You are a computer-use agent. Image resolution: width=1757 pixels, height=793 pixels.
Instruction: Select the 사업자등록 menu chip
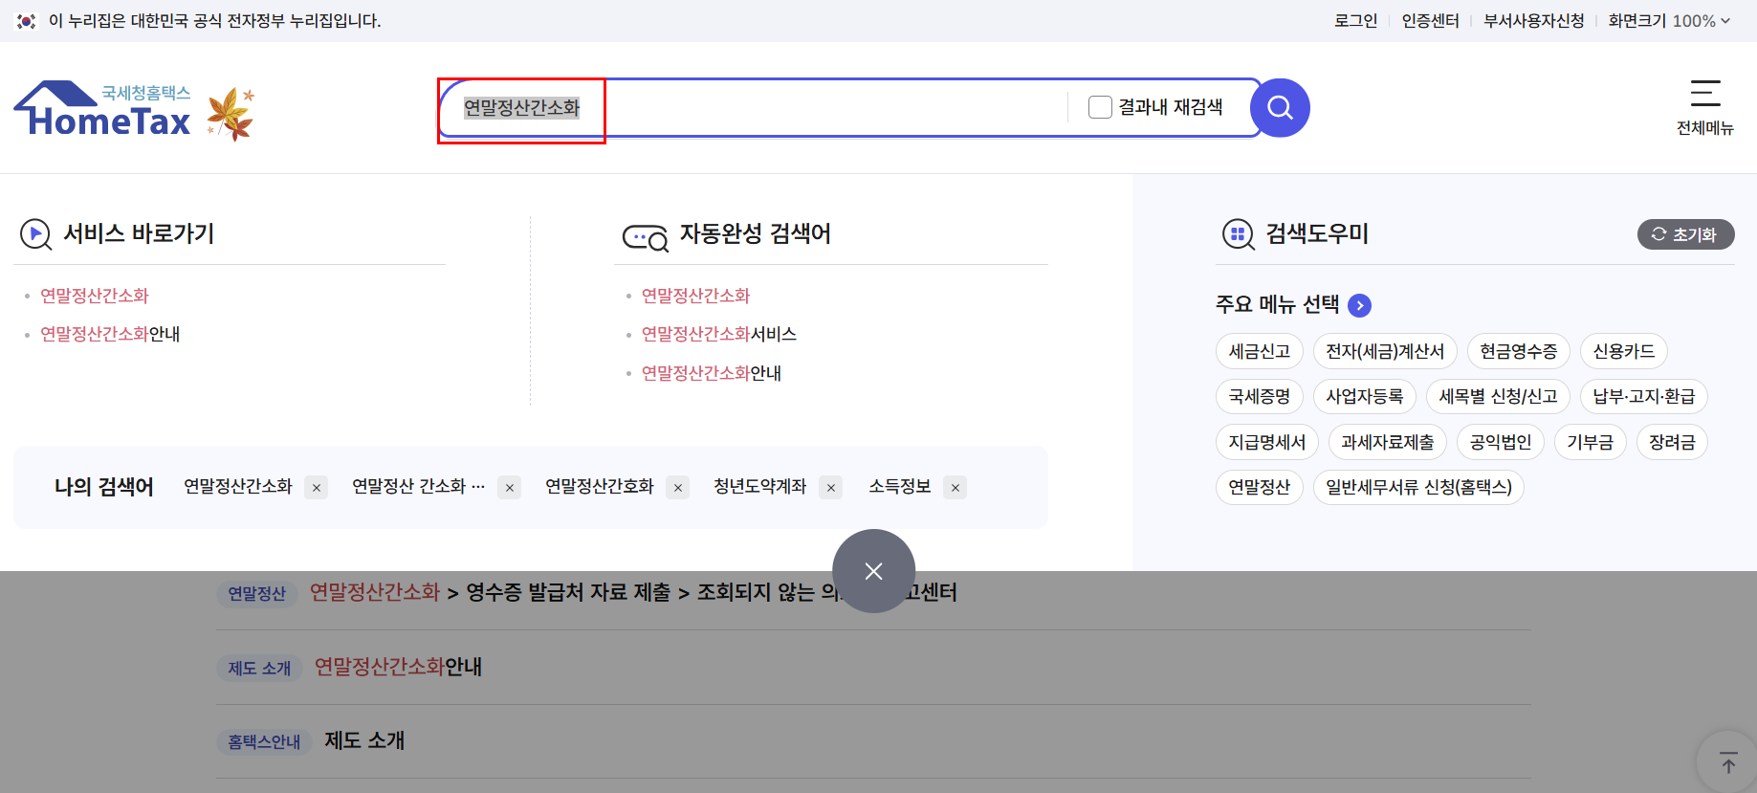click(x=1364, y=396)
